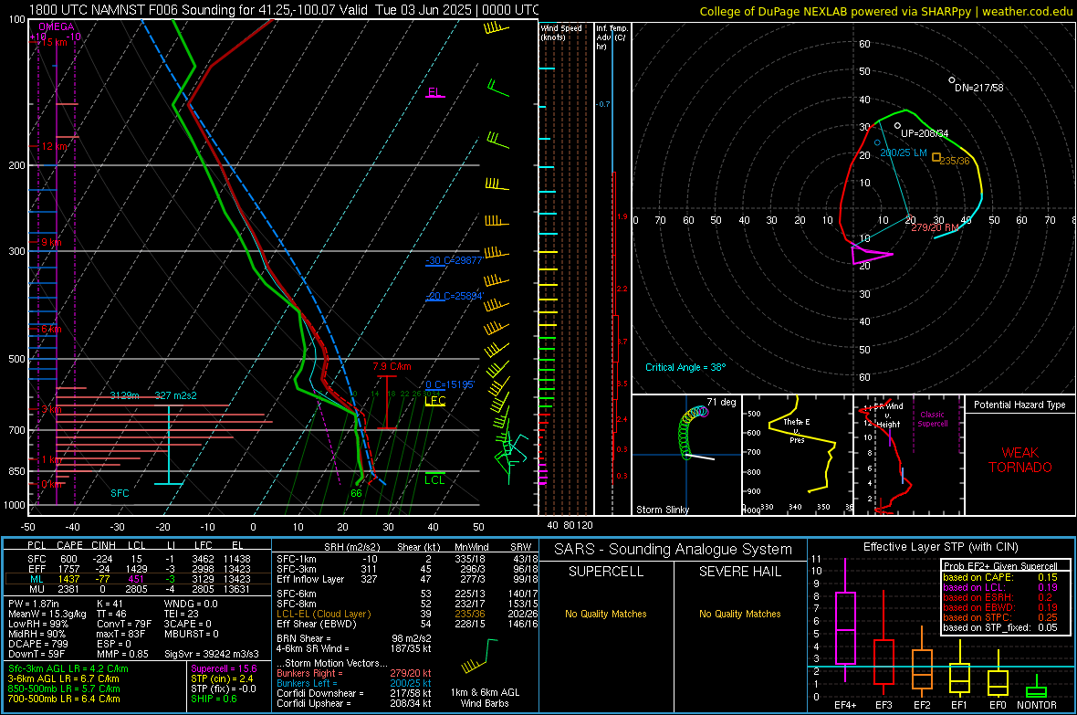The height and width of the screenshot is (715, 1077).
Task: Click the 279/20 RM storm motion label
Action: click(935, 227)
